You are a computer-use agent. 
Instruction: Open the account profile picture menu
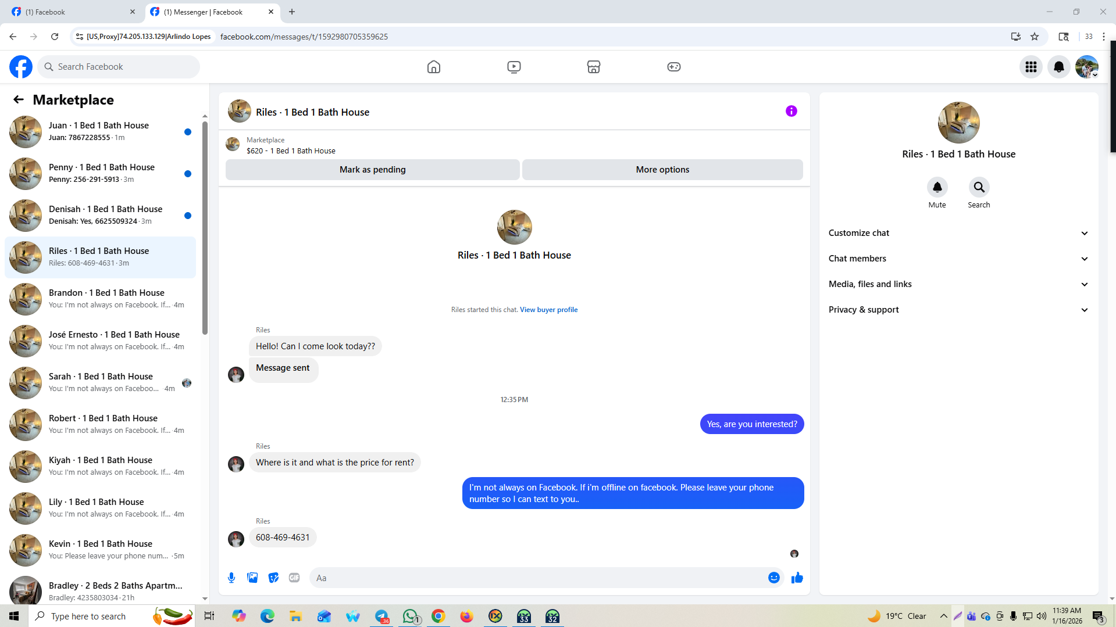[1087, 67]
